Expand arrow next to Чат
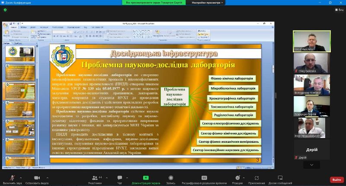The image size is (346, 186). (x=127, y=178)
